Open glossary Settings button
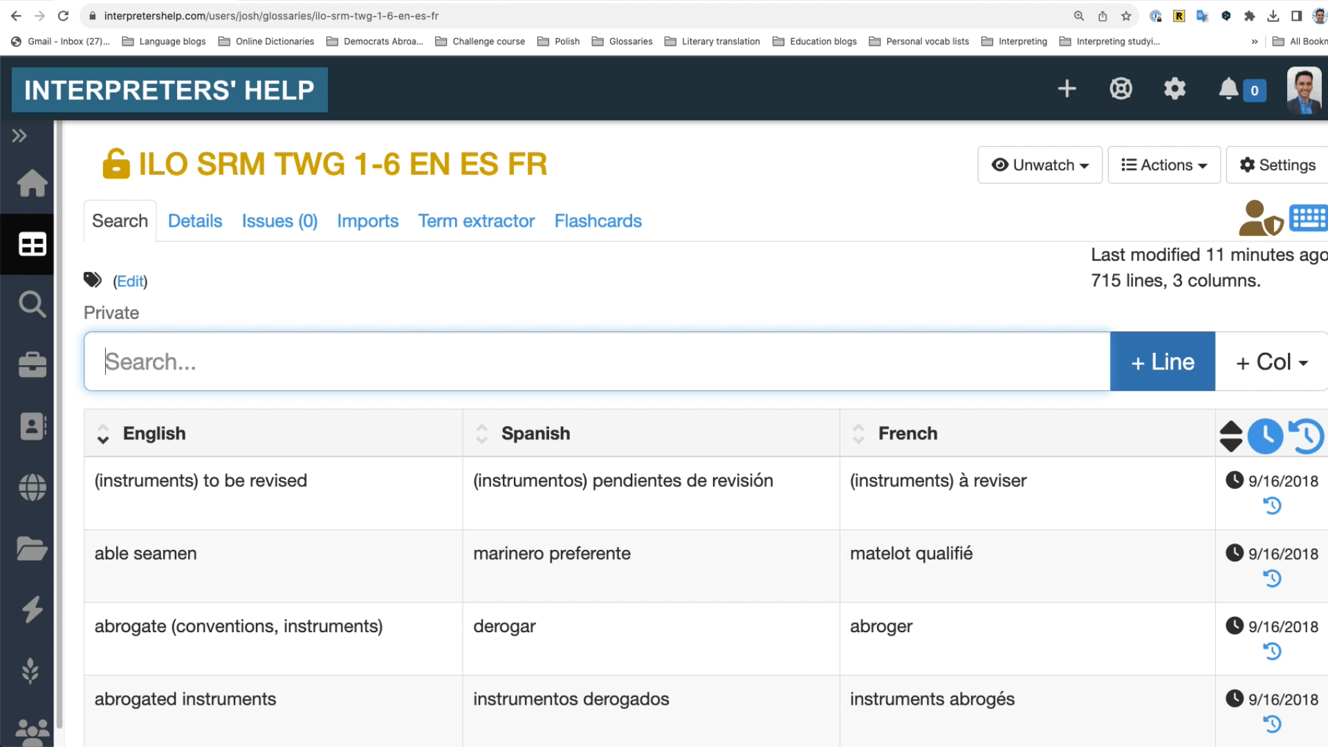Screen dimensions: 1328x747 [x=1278, y=165]
